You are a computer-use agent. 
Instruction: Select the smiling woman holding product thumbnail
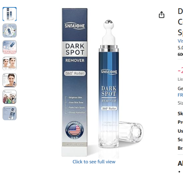10,80
